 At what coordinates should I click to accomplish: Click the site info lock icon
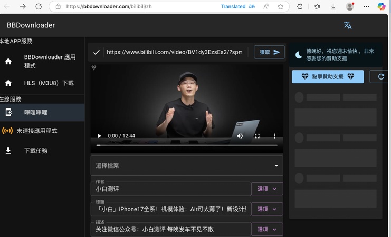point(58,6)
